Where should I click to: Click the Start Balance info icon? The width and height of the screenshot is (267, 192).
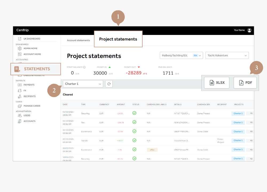pyautogui.click(x=84, y=67)
